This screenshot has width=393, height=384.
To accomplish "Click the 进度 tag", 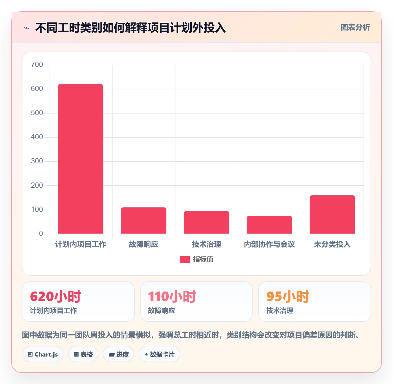I will click(x=118, y=354).
